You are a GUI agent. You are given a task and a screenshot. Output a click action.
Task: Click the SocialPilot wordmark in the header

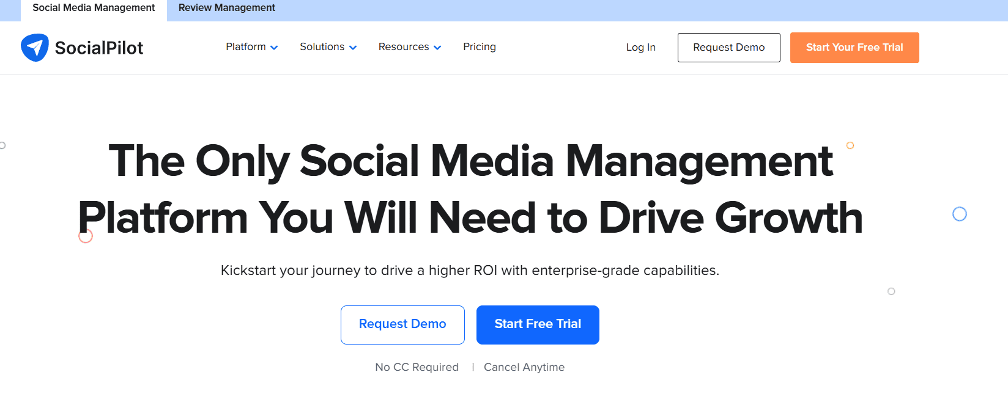98,47
